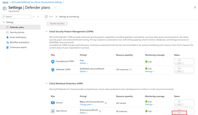198x115 pixels.
Task: Switch App Service status to Off
Action: point(179,110)
